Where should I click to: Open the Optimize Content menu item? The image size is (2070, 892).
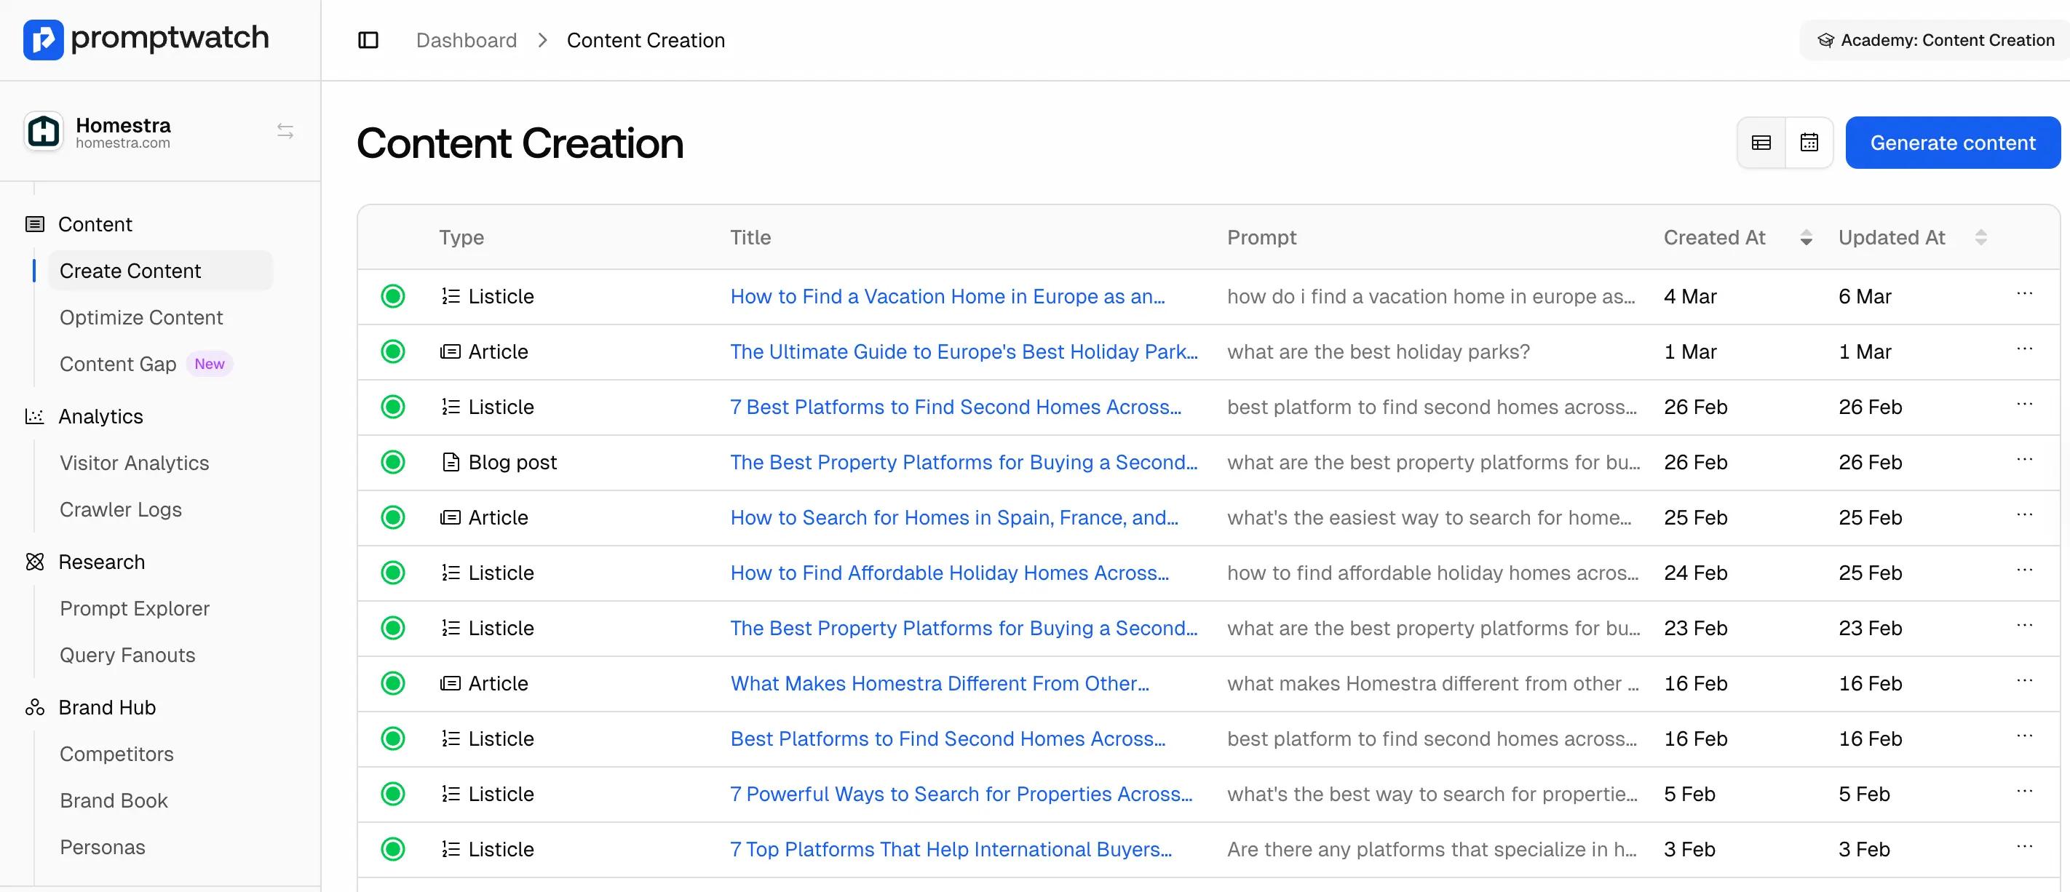pos(141,317)
